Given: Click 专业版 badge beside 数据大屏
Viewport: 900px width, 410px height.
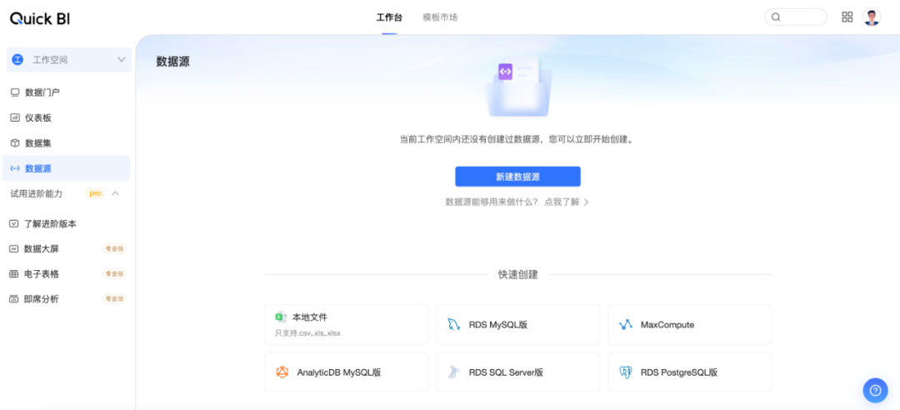Looking at the screenshot, I should pos(114,248).
